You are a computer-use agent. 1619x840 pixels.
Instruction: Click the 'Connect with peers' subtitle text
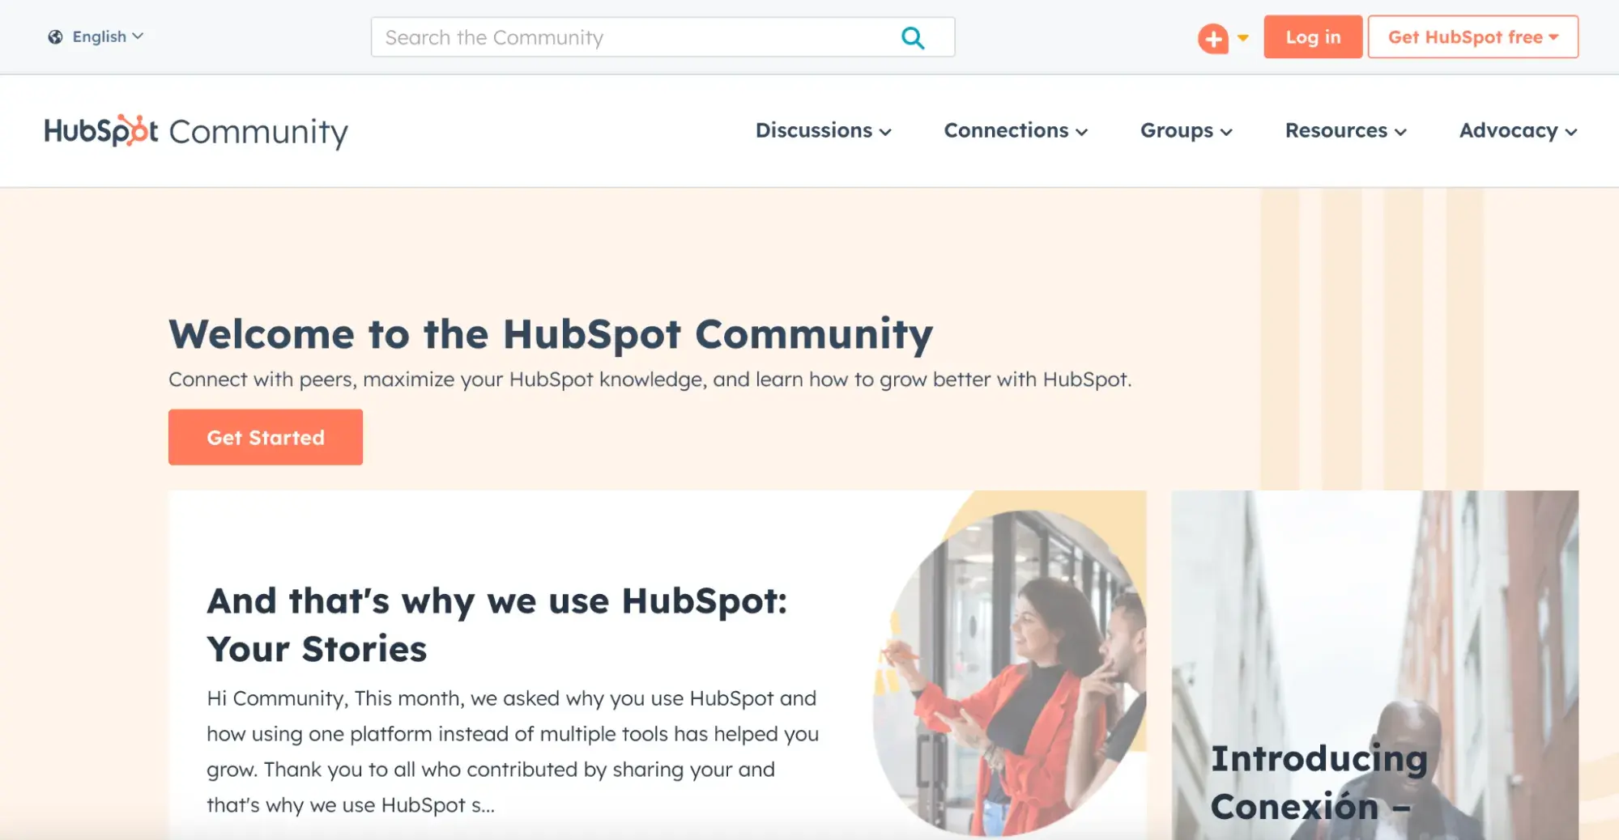(x=650, y=380)
